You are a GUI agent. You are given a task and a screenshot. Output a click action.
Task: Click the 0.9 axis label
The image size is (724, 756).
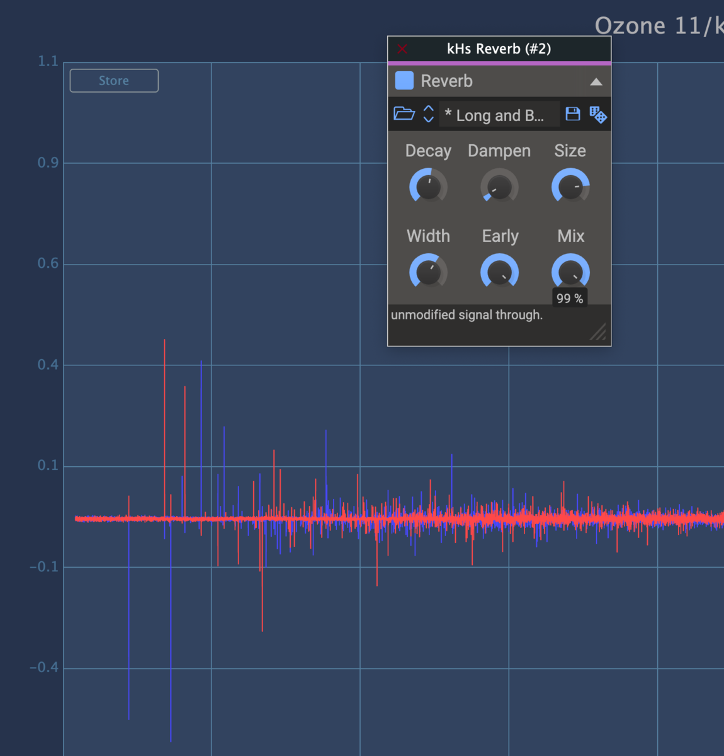(x=48, y=163)
